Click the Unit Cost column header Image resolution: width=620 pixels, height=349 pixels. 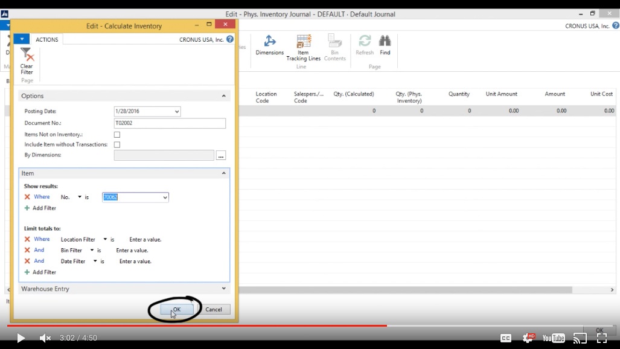pyautogui.click(x=601, y=94)
